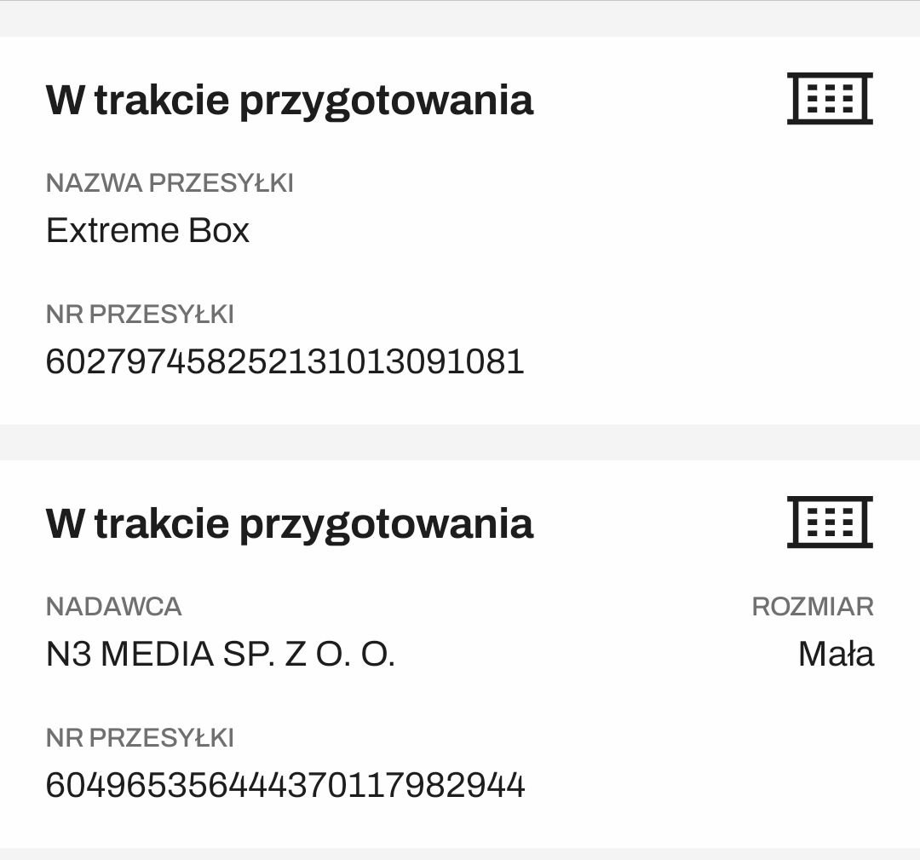Tap the parcel locker icon on N3 MEDIA card

[x=830, y=522]
